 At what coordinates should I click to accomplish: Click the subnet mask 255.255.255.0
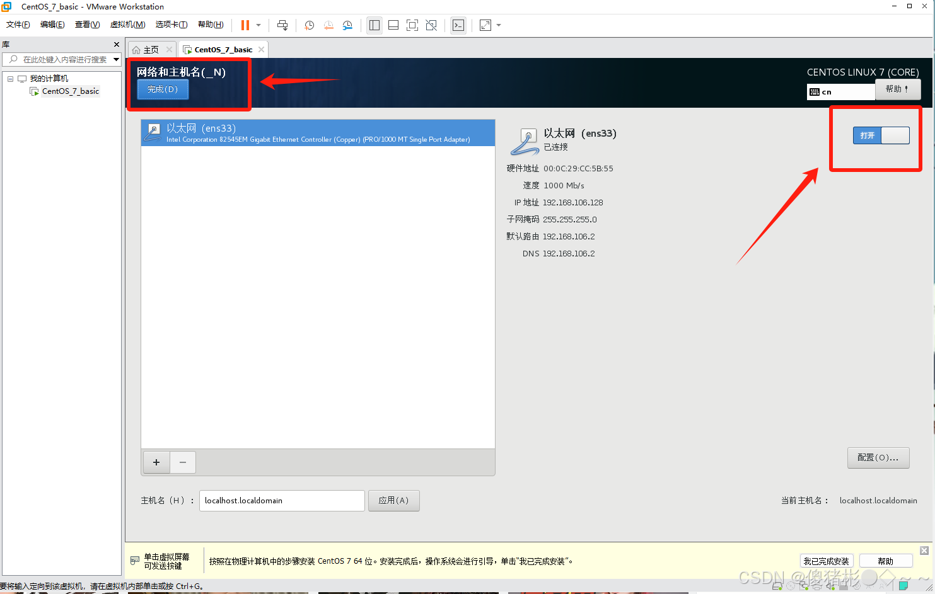570,220
